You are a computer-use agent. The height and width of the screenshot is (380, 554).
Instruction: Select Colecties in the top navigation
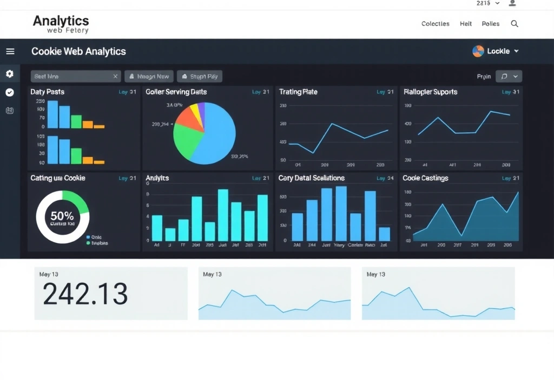(x=435, y=24)
